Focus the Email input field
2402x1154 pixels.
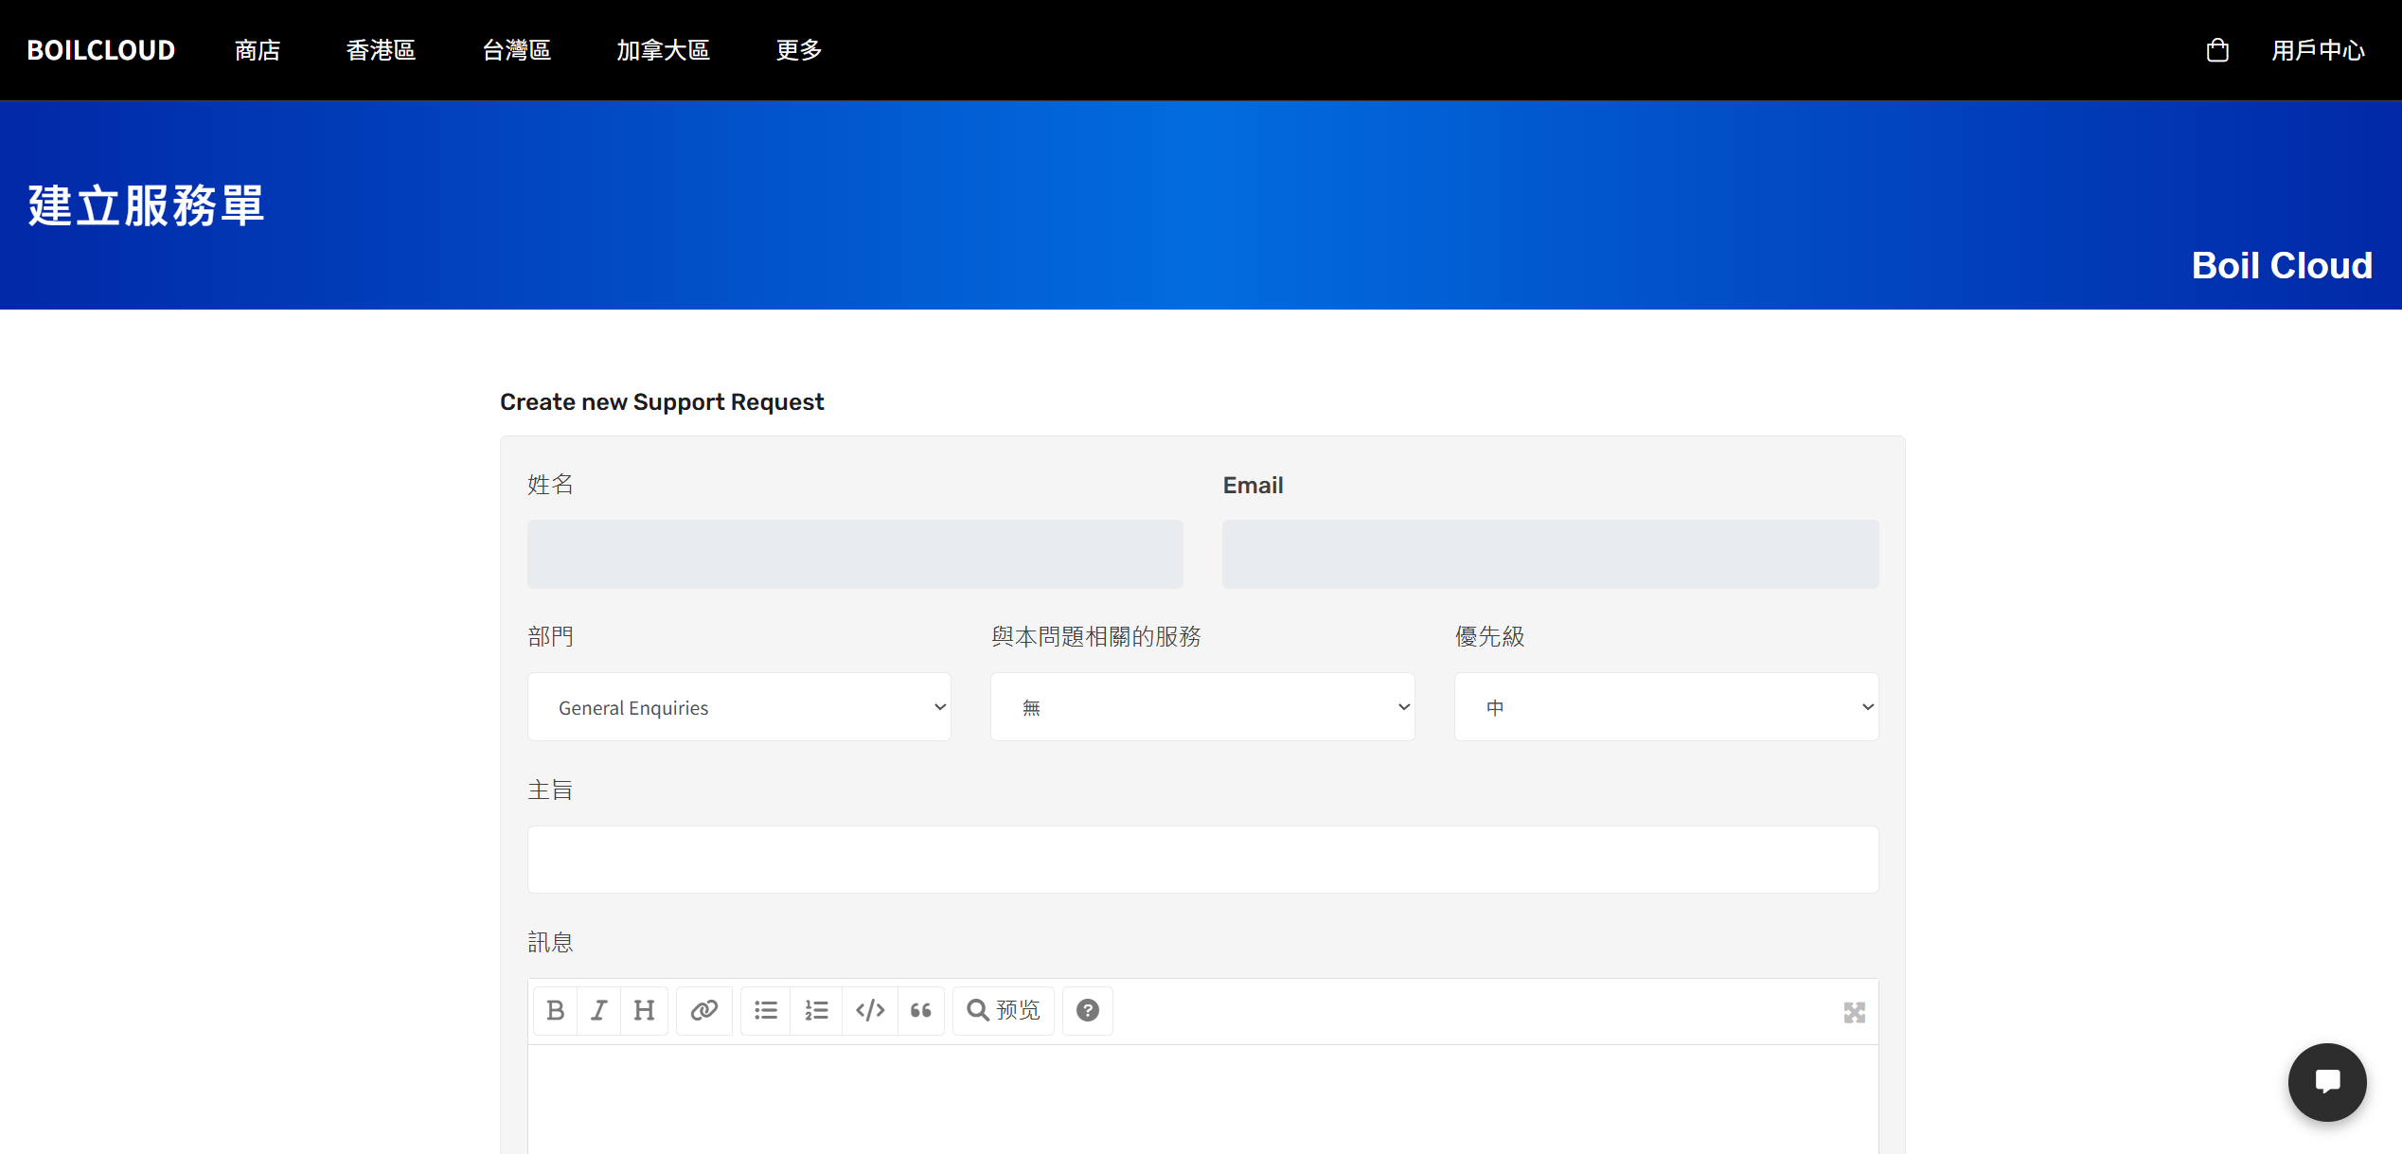[x=1550, y=554]
